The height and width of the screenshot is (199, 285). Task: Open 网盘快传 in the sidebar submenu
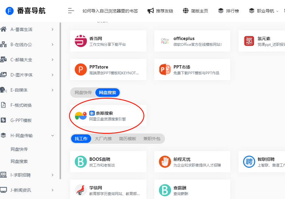point(19,149)
